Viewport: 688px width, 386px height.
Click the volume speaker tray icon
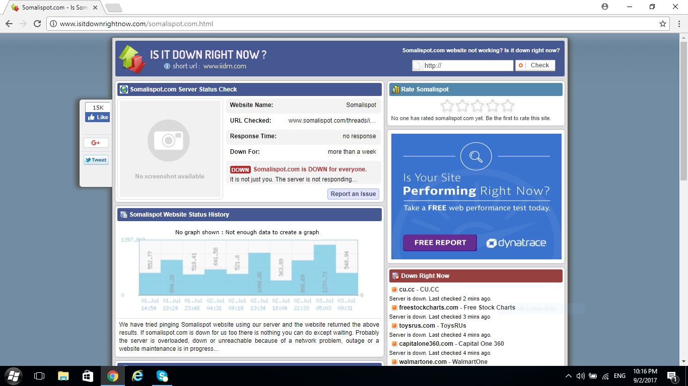click(581, 376)
